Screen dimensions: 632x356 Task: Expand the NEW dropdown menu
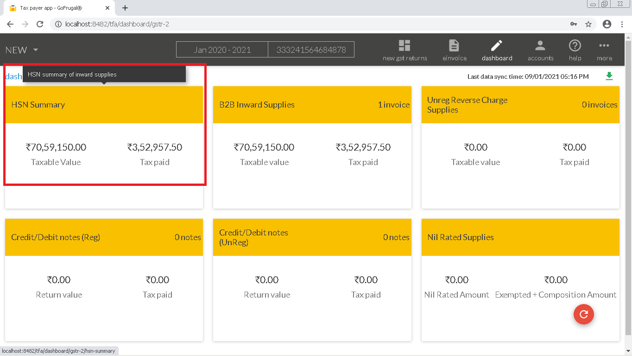pos(22,50)
